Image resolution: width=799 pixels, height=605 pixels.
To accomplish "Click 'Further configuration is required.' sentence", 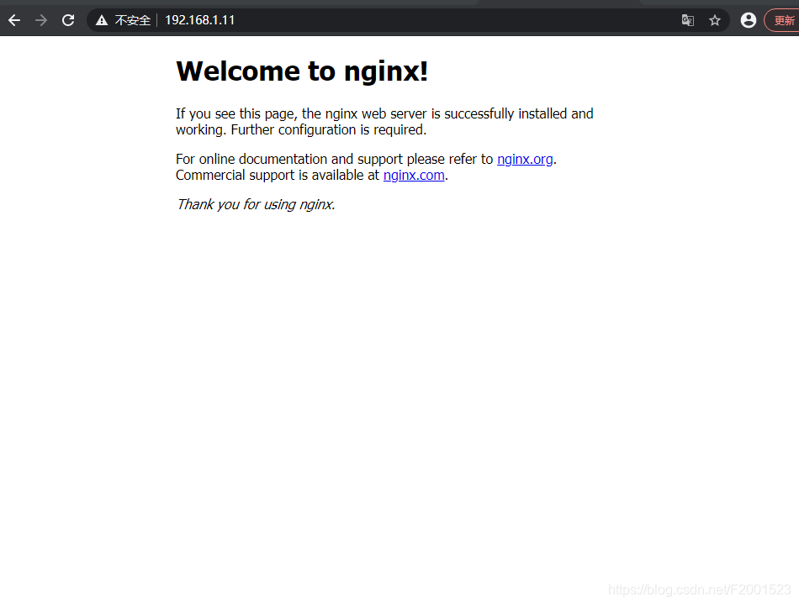I will tap(329, 130).
